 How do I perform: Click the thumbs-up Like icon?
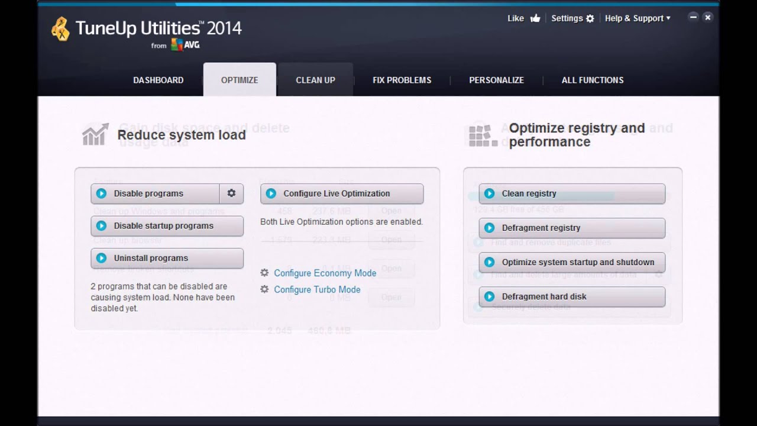tap(535, 18)
